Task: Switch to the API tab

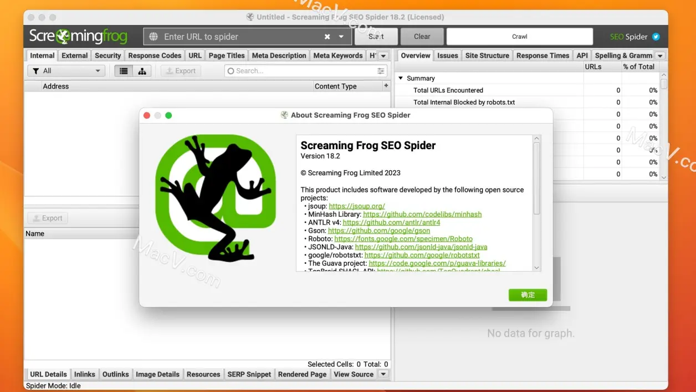Action: (582, 55)
